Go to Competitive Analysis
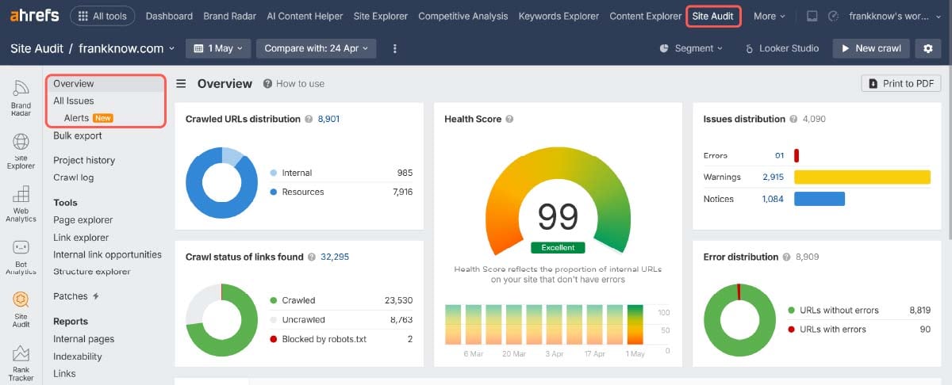The image size is (952, 385). pyautogui.click(x=463, y=16)
